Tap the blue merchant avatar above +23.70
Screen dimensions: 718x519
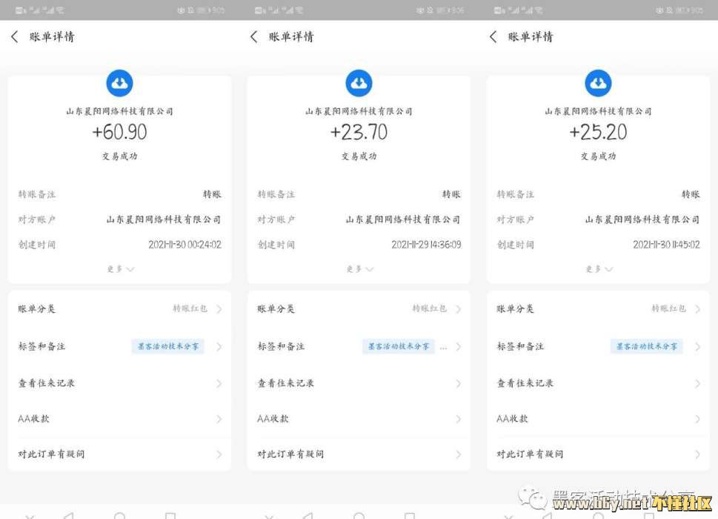pos(359,84)
